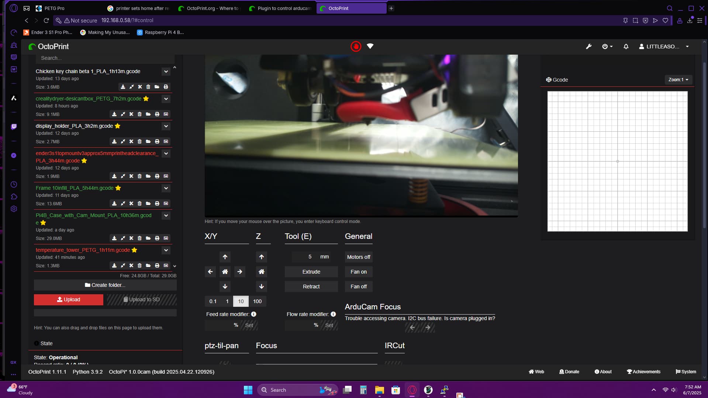Move the Z axis up
708x398 pixels.
[x=261, y=257]
